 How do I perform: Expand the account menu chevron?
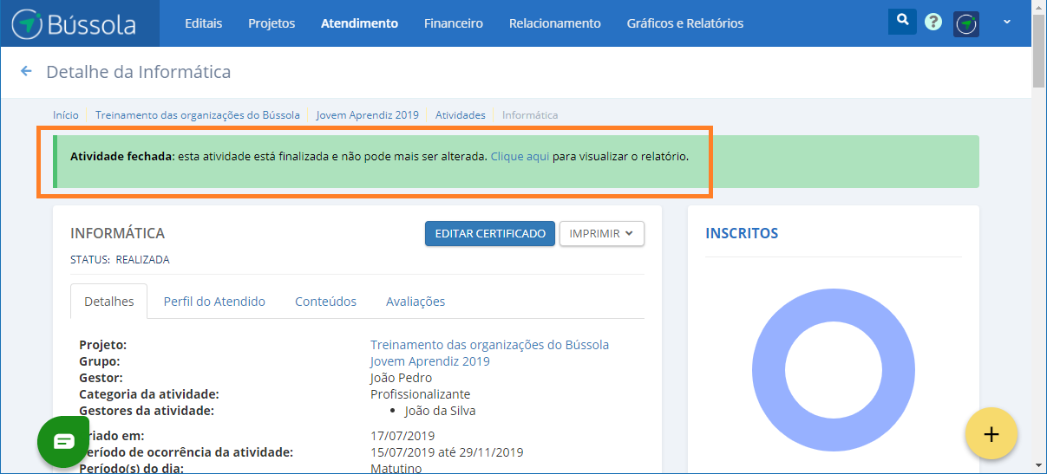pos(1007,23)
